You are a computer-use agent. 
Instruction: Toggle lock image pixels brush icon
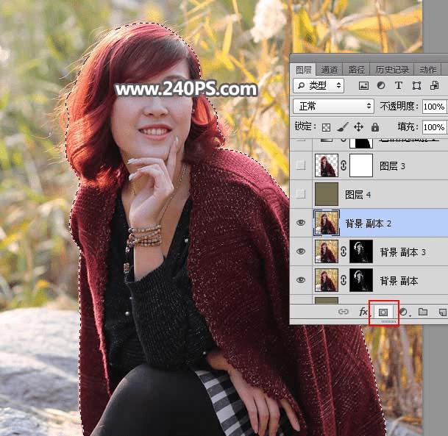click(342, 127)
